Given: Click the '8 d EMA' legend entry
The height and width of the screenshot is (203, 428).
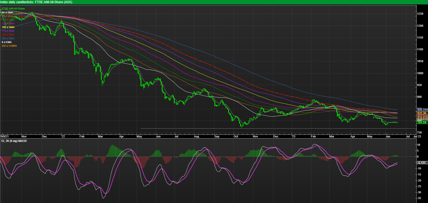Looking at the screenshot, I should (7, 42).
